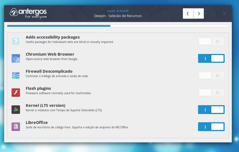
Task: Enable the accessibility packages toggle
Action: pos(211,41)
